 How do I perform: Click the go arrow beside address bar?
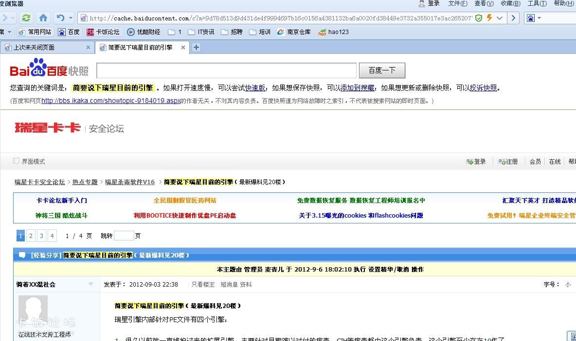click(x=513, y=18)
